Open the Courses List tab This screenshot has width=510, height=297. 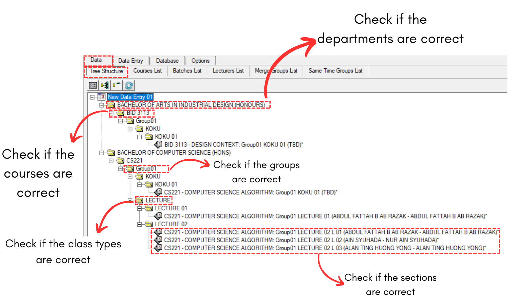(x=147, y=71)
